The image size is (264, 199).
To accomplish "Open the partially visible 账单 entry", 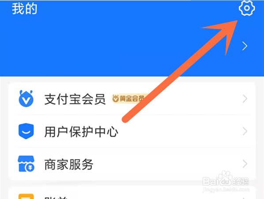I will pos(132,193).
